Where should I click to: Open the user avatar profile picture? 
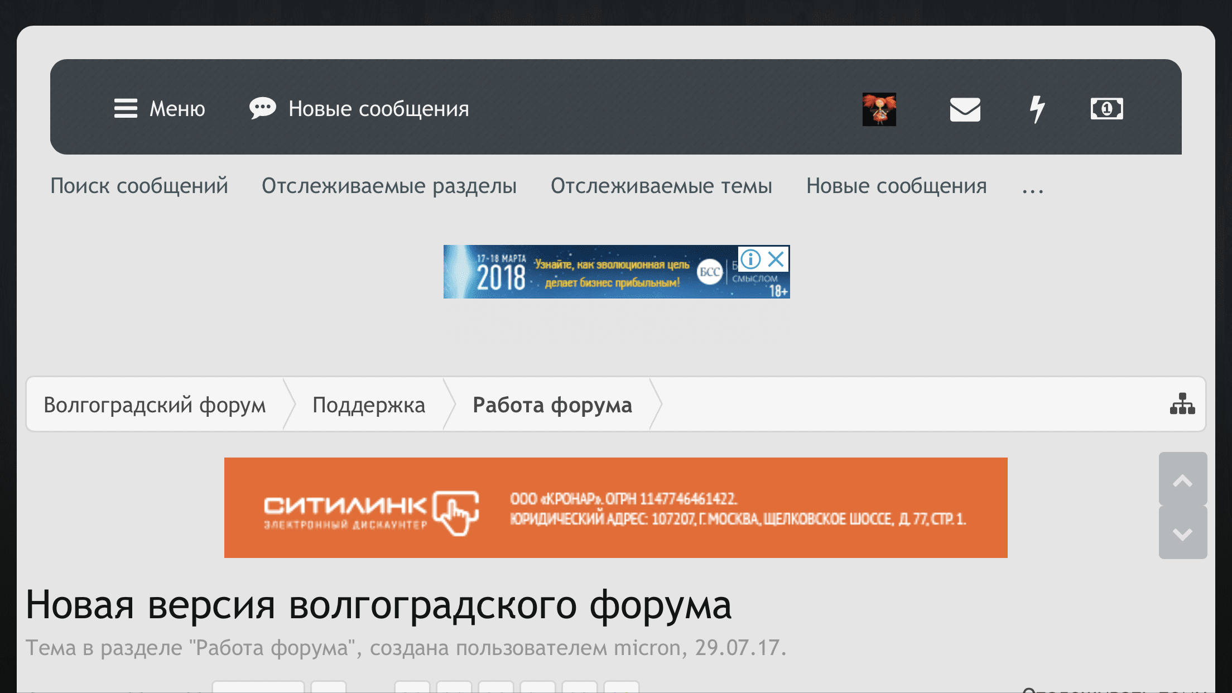click(x=879, y=109)
